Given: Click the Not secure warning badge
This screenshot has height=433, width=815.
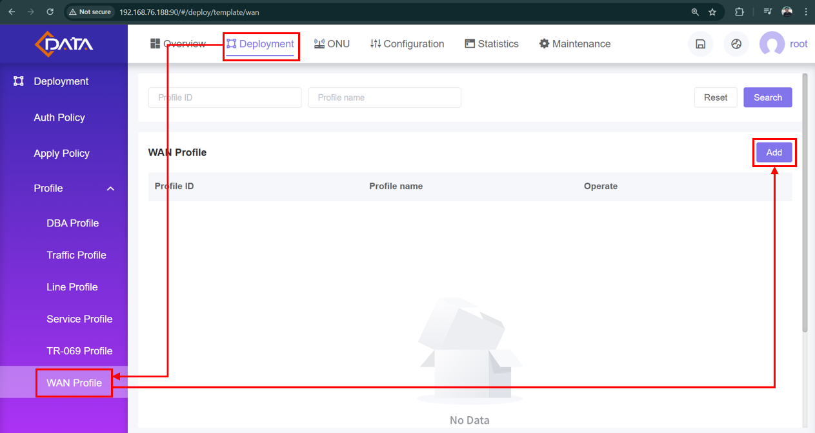Looking at the screenshot, I should [91, 12].
